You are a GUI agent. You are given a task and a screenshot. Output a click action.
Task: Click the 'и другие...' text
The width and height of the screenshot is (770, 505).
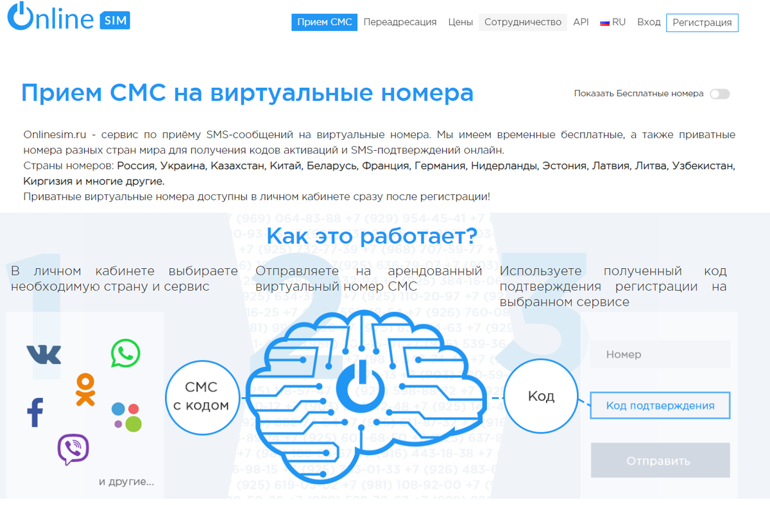[126, 481]
